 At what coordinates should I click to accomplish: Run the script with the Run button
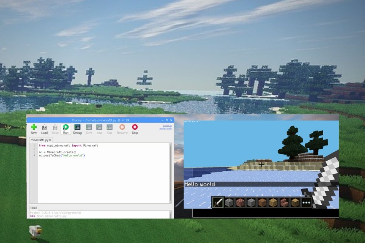tap(66, 129)
